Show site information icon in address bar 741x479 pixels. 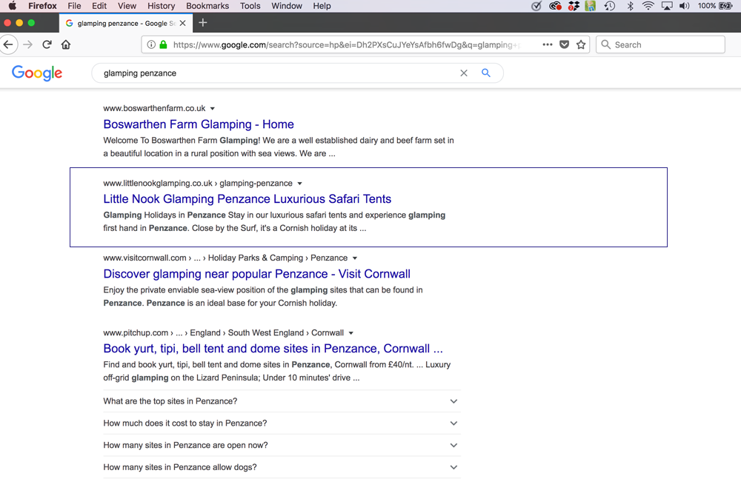[151, 45]
